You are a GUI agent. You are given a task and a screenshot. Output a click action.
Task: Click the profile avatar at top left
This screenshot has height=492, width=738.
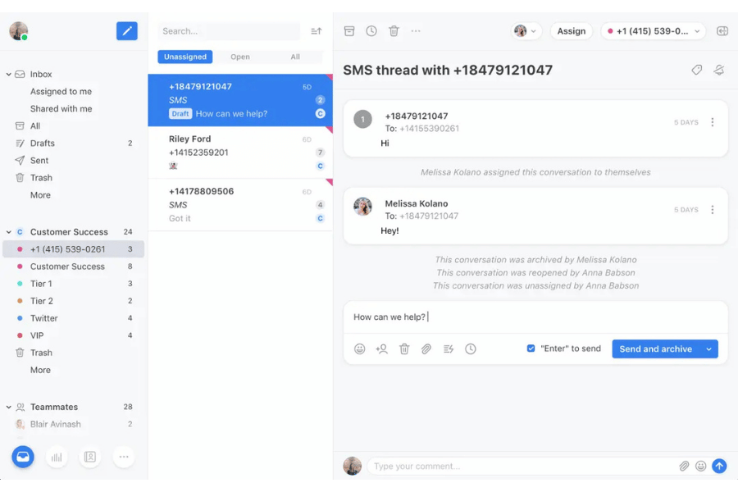click(x=18, y=31)
